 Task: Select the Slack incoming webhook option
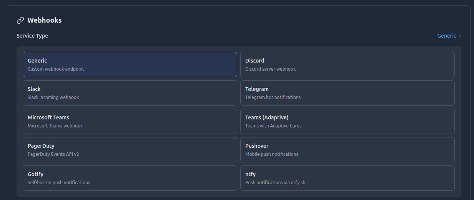pos(130,93)
